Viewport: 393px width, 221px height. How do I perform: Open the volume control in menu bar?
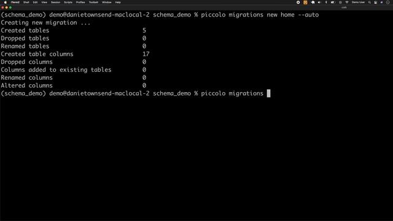click(319, 2)
